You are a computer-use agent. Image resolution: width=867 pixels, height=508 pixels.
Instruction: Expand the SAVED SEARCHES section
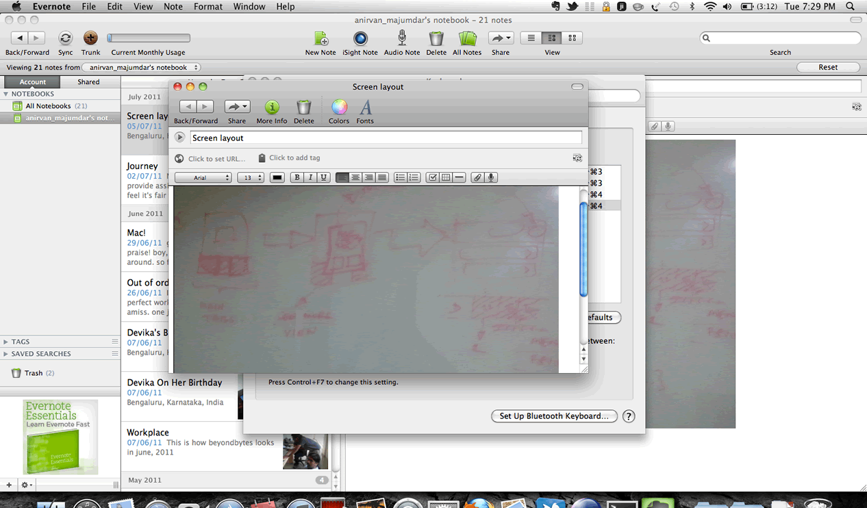(6, 354)
